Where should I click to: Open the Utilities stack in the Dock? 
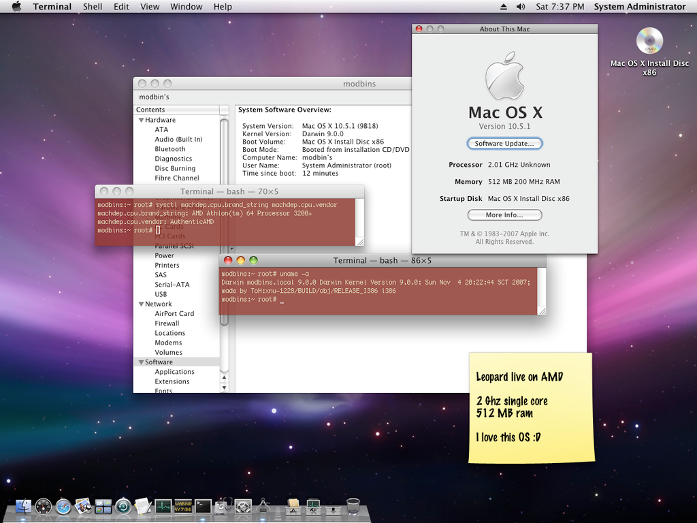click(x=313, y=507)
